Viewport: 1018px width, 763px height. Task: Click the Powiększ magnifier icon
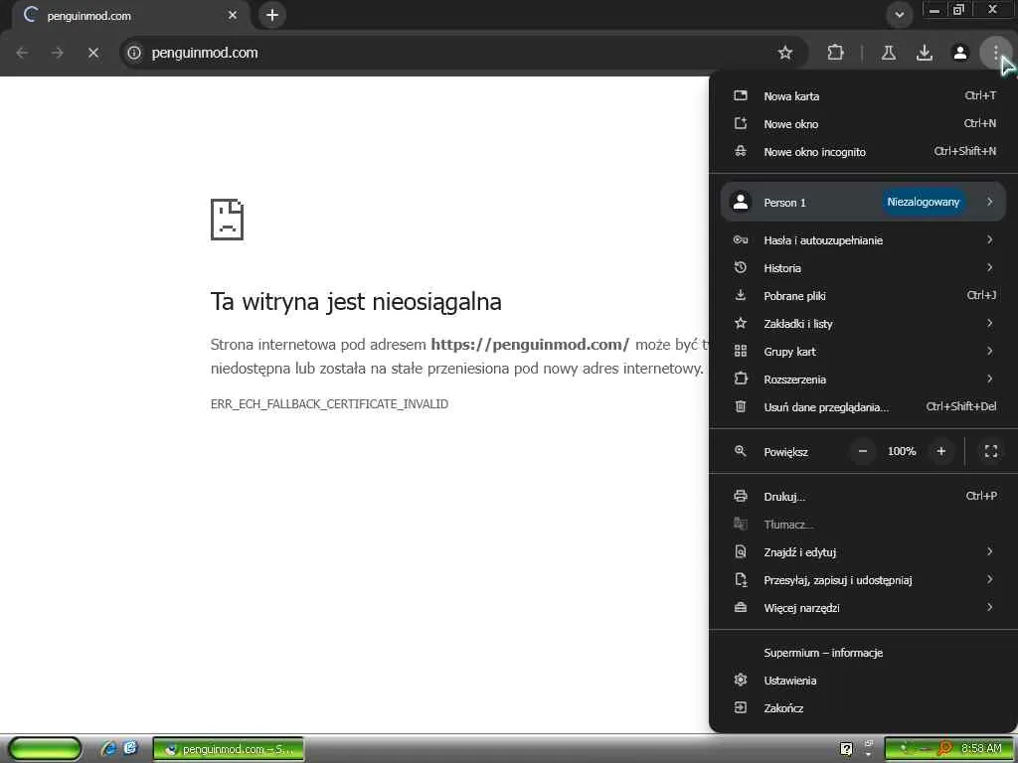click(740, 451)
